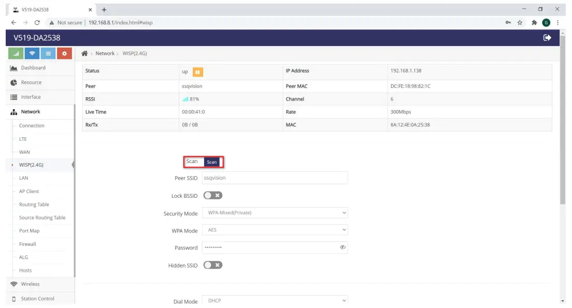The image size is (572, 308).
Task: Click Peer MAC value DC:FE:18:98:82:1C
Action: point(410,86)
